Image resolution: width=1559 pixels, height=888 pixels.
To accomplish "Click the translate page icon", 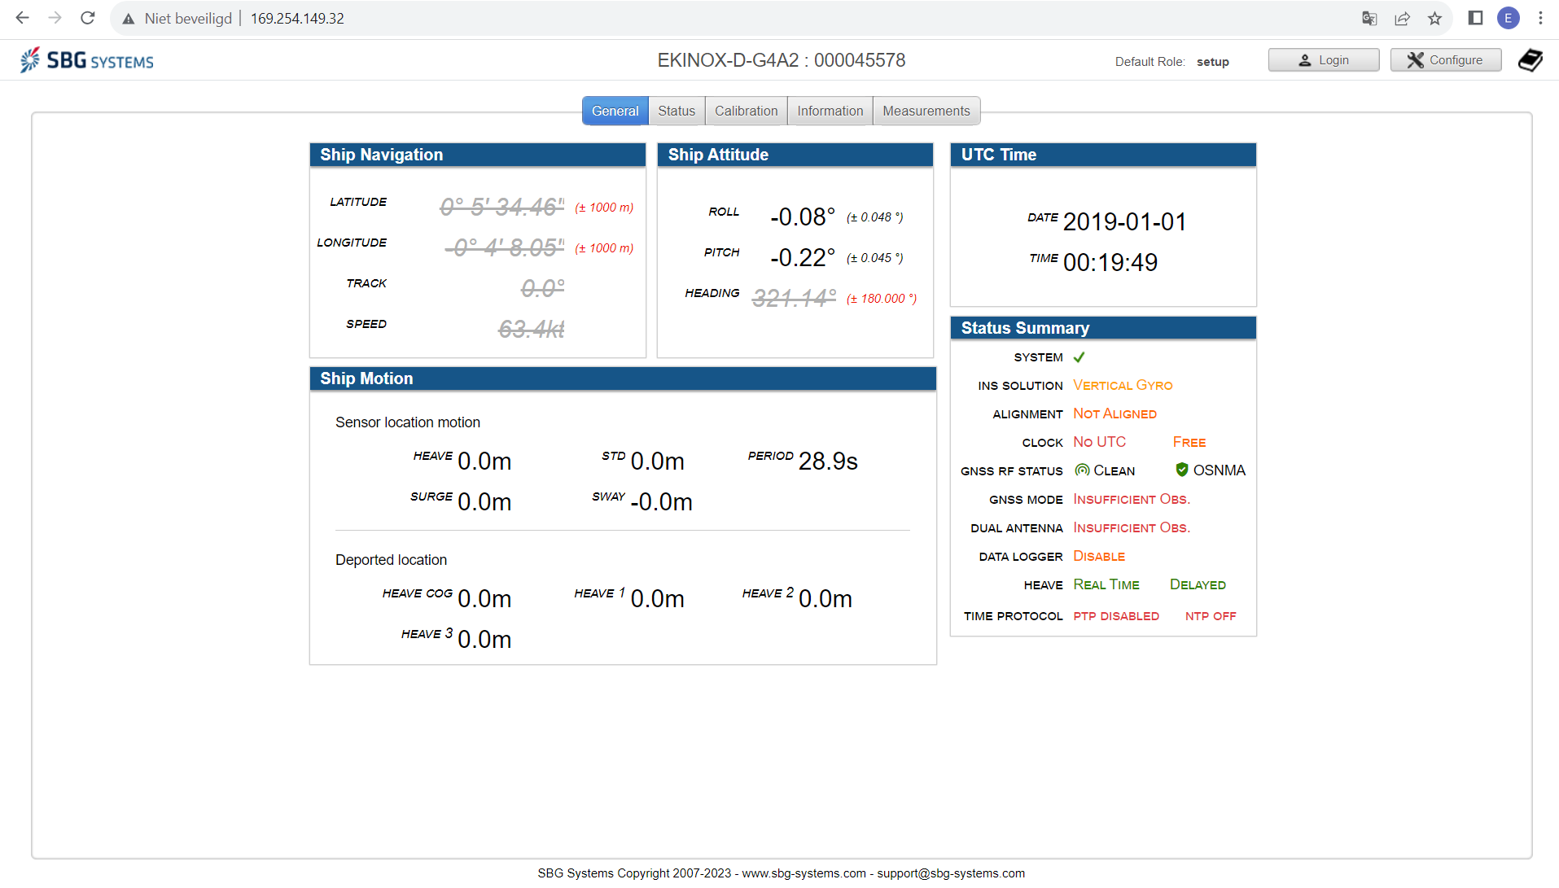I will (x=1369, y=18).
